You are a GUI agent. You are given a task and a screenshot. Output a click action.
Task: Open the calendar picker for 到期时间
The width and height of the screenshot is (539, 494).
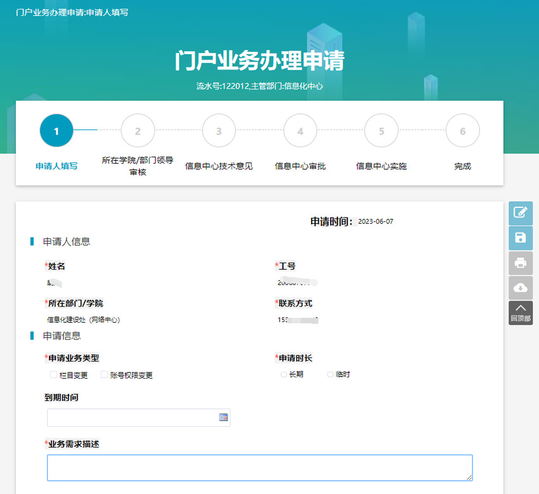tap(223, 417)
